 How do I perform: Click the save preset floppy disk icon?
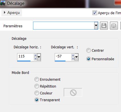[x=104, y=26]
